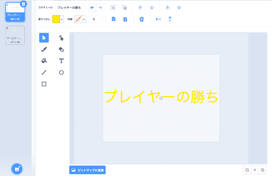Image resolution: width=272 pixels, height=176 pixels.
Task: Click the Delete trash icon in toolbar
Action: click(x=142, y=19)
